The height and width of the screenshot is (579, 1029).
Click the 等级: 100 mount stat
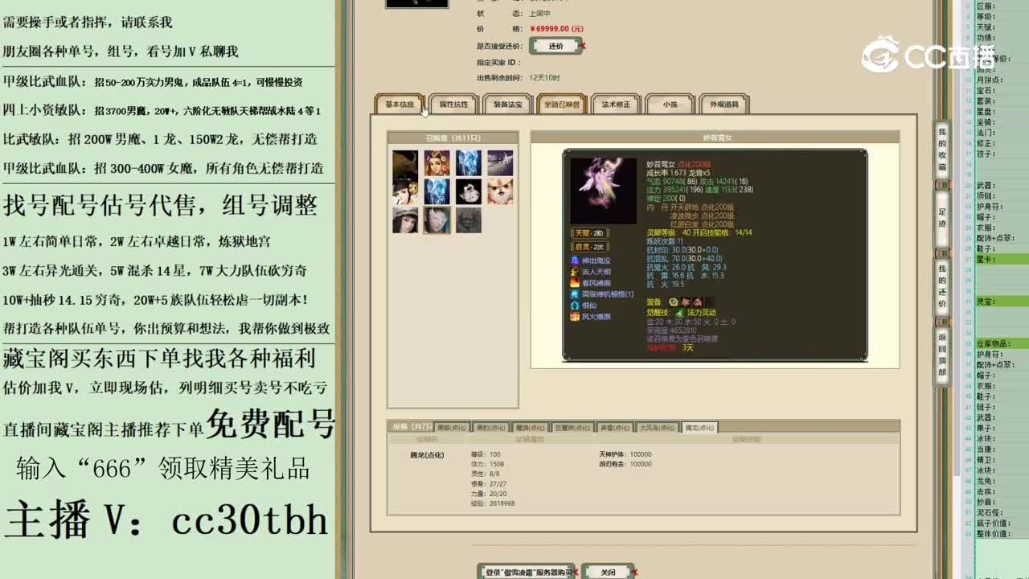pyautogui.click(x=486, y=454)
